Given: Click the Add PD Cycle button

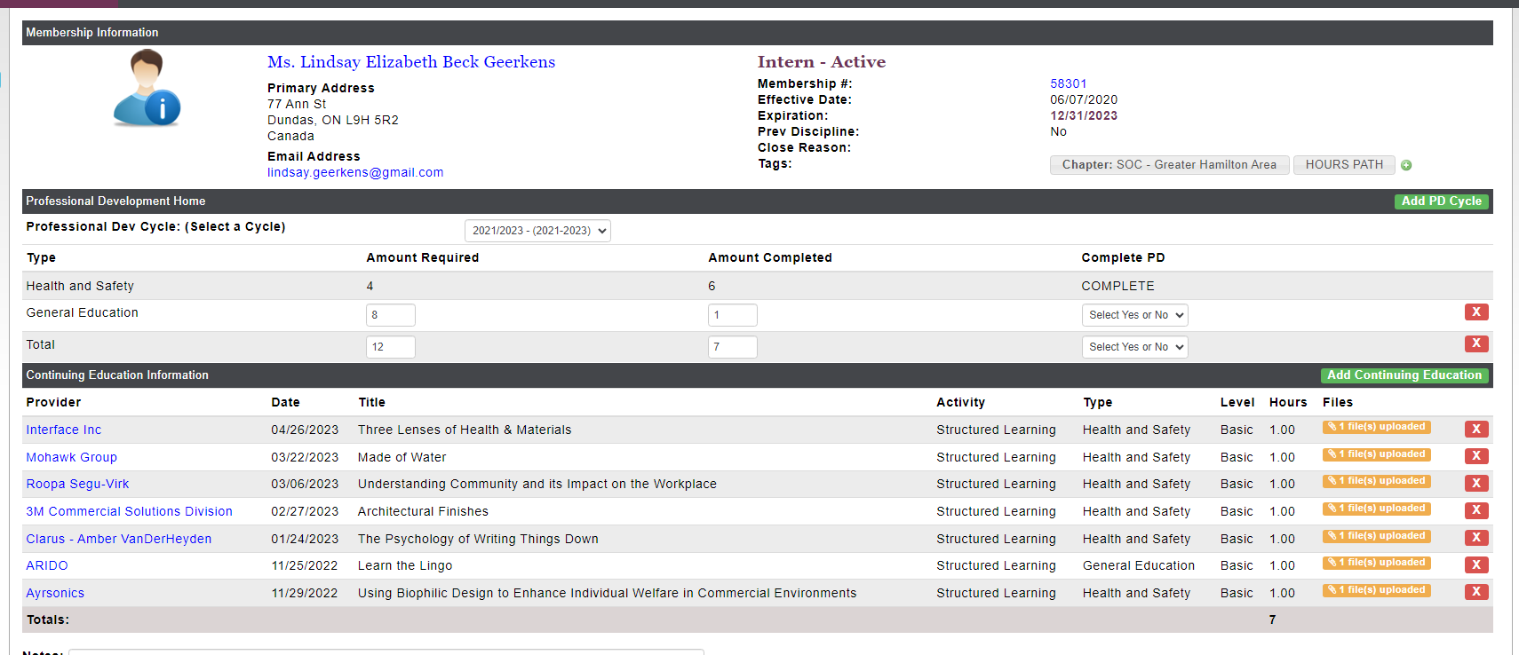Looking at the screenshot, I should (x=1441, y=201).
